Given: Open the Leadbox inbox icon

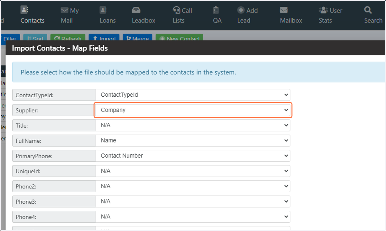Looking at the screenshot, I should (136, 10).
